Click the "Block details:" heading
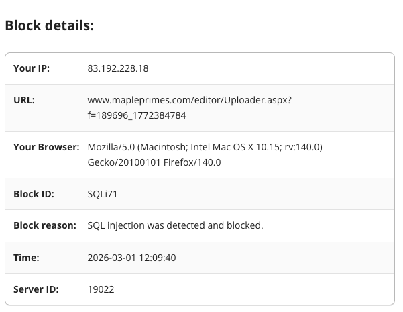Viewport: 403px width, 312px height. pyautogui.click(x=49, y=25)
